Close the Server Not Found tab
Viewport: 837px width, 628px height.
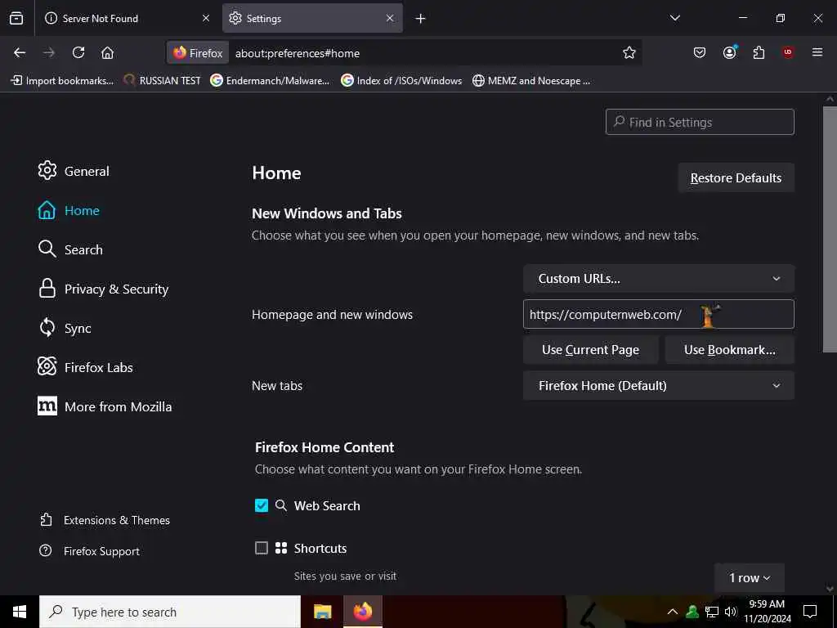point(206,18)
